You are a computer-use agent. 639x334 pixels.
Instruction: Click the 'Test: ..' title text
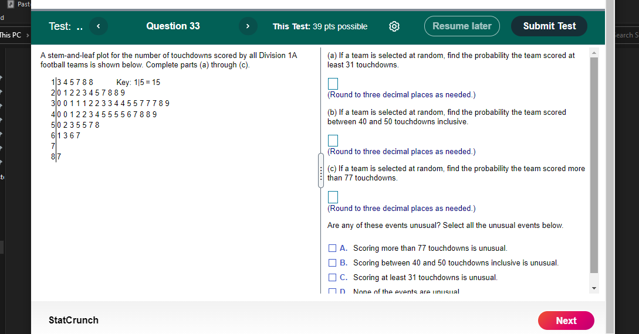(66, 26)
